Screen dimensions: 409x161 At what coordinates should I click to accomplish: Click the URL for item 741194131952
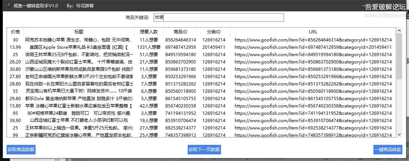point(313,113)
